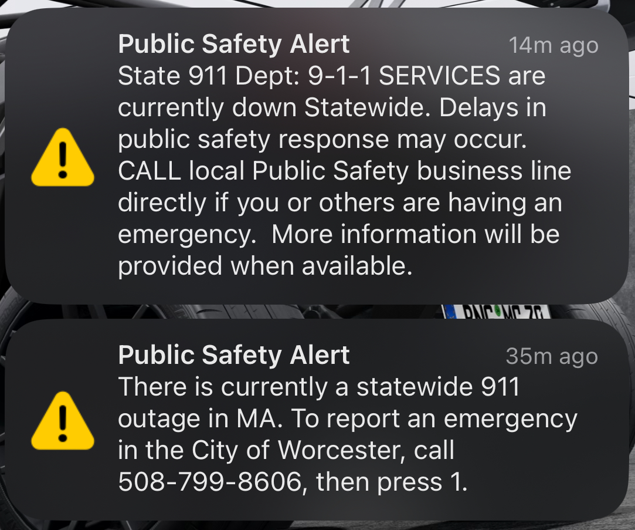The image size is (635, 530).
Task: Click "9-1-1 SERVICES" in the first alert
Action: pos(404,76)
